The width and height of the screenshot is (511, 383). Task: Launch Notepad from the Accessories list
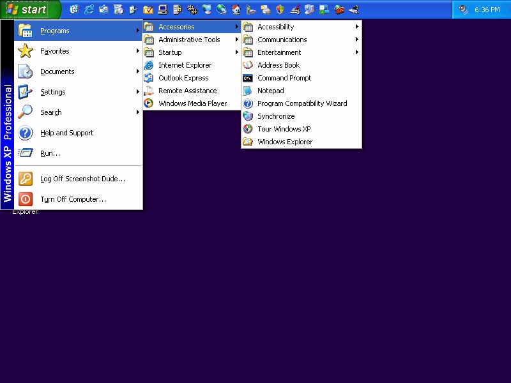(x=270, y=91)
